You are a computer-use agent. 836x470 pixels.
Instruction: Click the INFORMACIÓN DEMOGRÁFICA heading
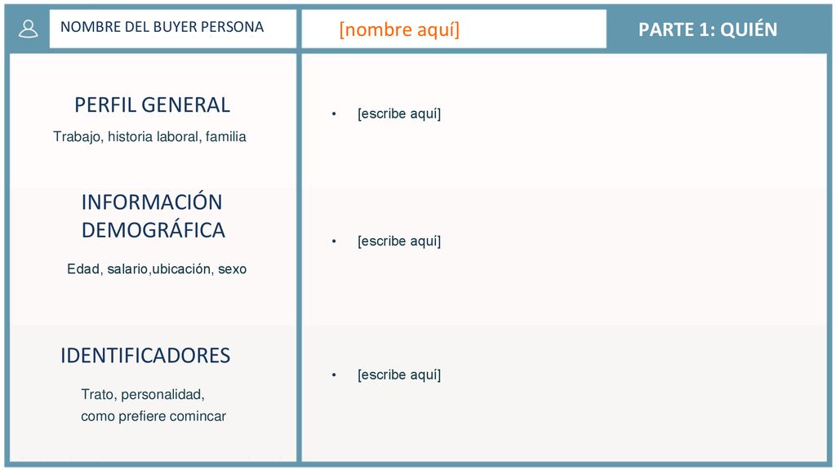point(153,216)
